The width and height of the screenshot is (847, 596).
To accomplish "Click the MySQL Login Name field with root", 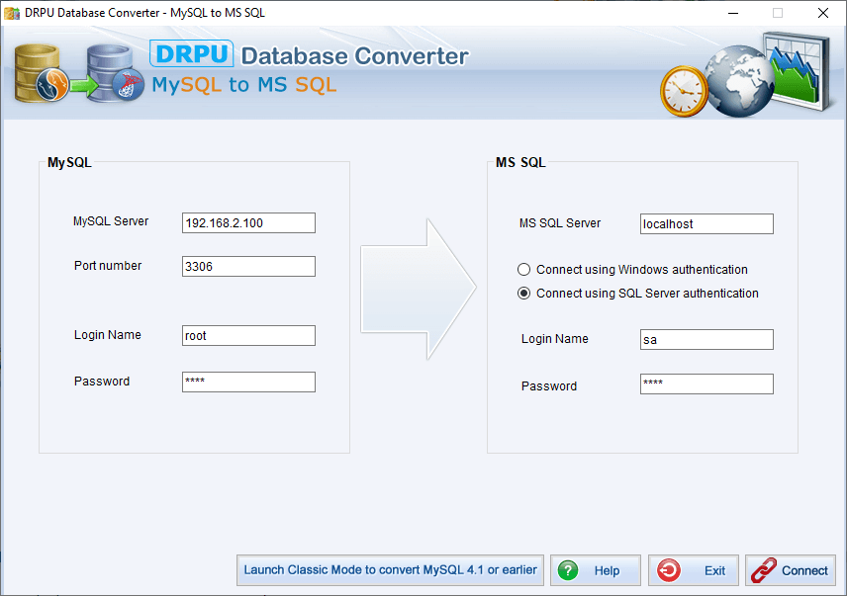I will (248, 335).
